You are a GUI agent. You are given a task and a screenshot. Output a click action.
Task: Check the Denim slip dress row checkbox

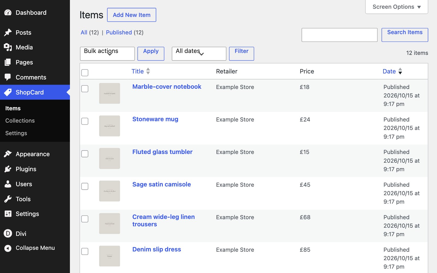click(x=85, y=251)
